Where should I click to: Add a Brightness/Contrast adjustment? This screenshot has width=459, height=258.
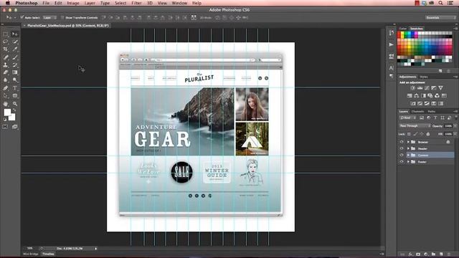coord(413,88)
